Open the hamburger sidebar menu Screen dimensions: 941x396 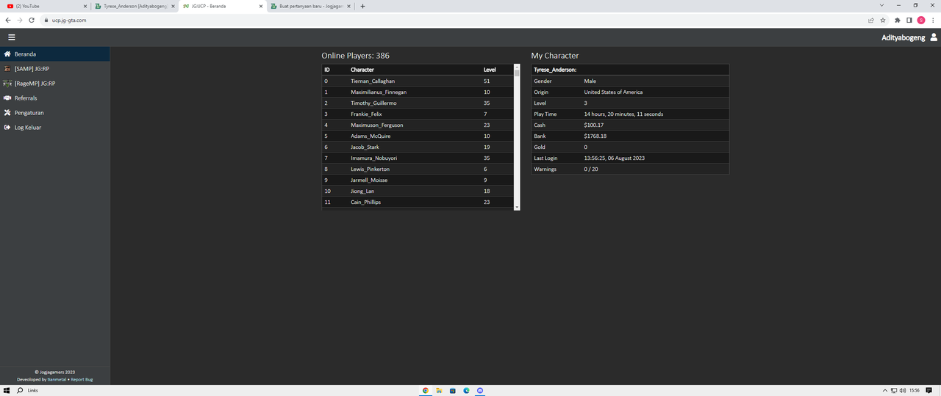coord(12,37)
